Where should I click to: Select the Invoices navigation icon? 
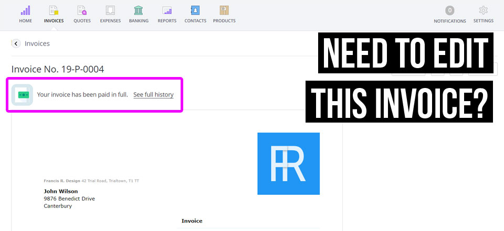click(x=54, y=10)
